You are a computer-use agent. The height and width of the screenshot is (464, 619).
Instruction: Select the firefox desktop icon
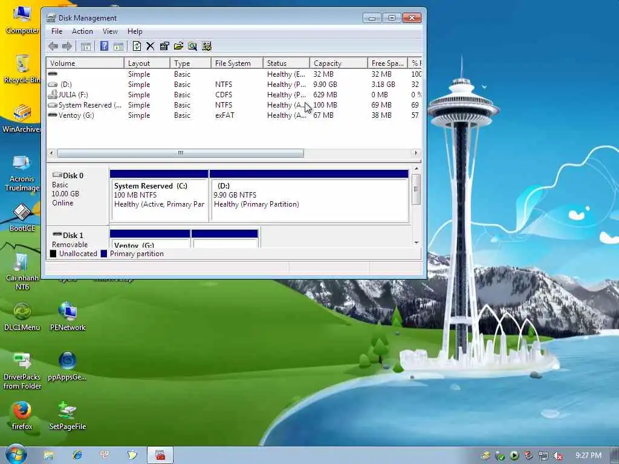22,416
